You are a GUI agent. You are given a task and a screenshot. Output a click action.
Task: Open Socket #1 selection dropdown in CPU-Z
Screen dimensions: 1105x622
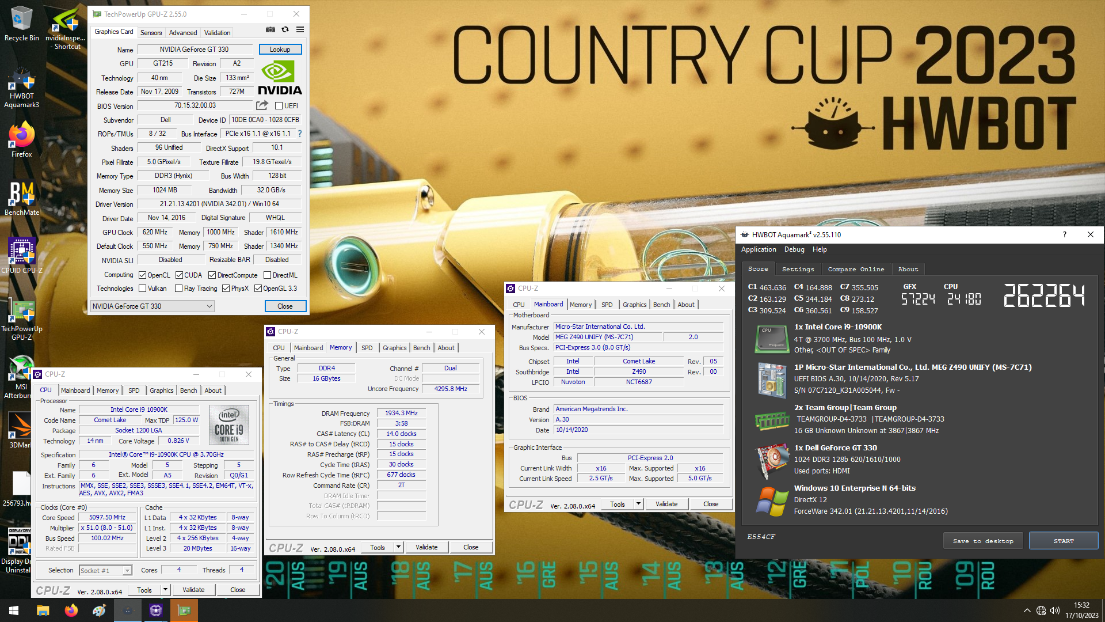click(106, 570)
